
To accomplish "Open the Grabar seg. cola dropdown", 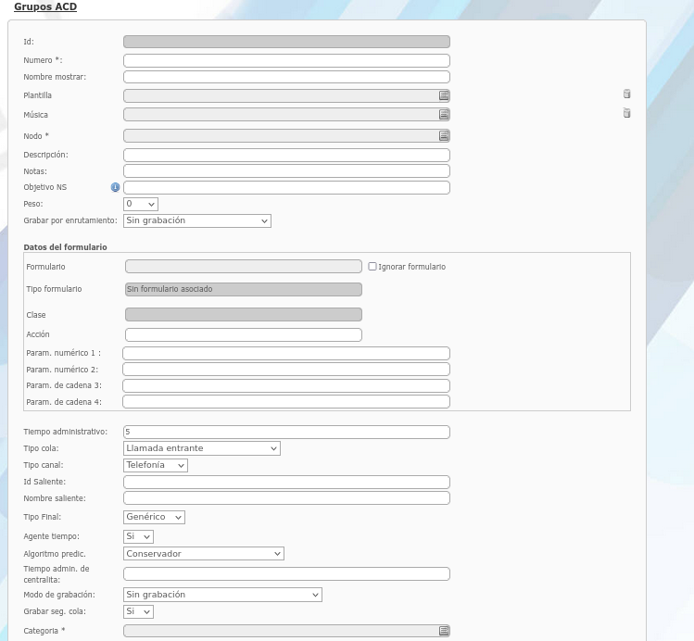I will click(138, 611).
